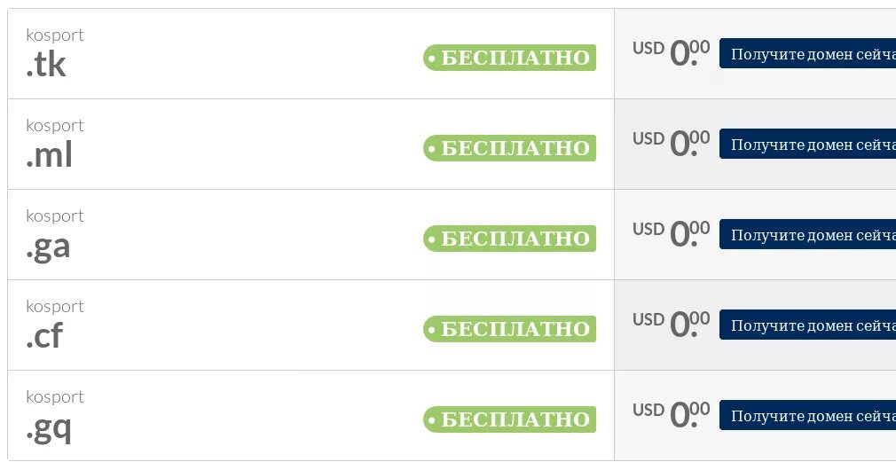Click the БЕСПЛАТНО badge for .ga
The height and width of the screenshot is (470, 896).
(510, 239)
